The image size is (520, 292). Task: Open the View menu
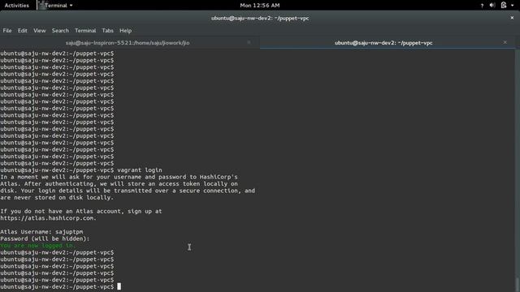pyautogui.click(x=40, y=31)
